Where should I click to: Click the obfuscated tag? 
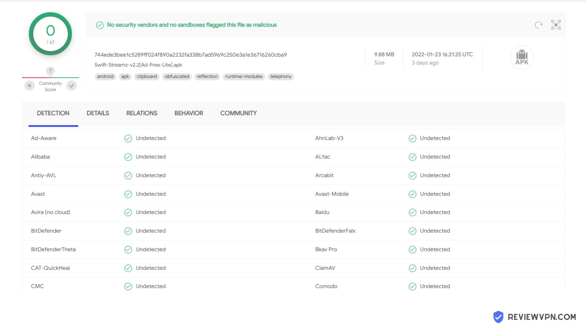click(x=177, y=76)
